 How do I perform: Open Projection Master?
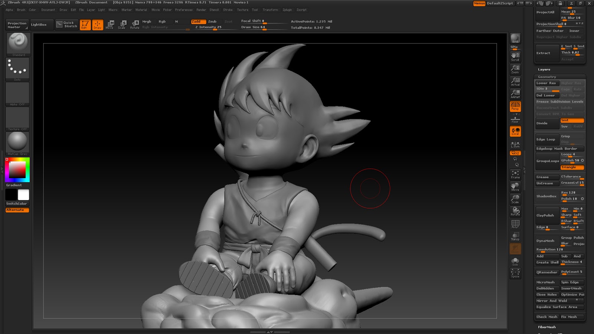17,25
